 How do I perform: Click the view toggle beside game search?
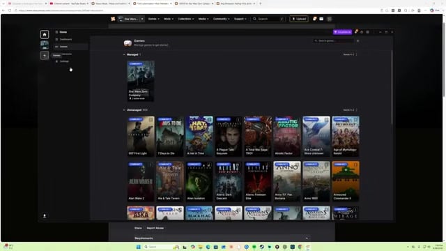pyautogui.click(x=357, y=41)
